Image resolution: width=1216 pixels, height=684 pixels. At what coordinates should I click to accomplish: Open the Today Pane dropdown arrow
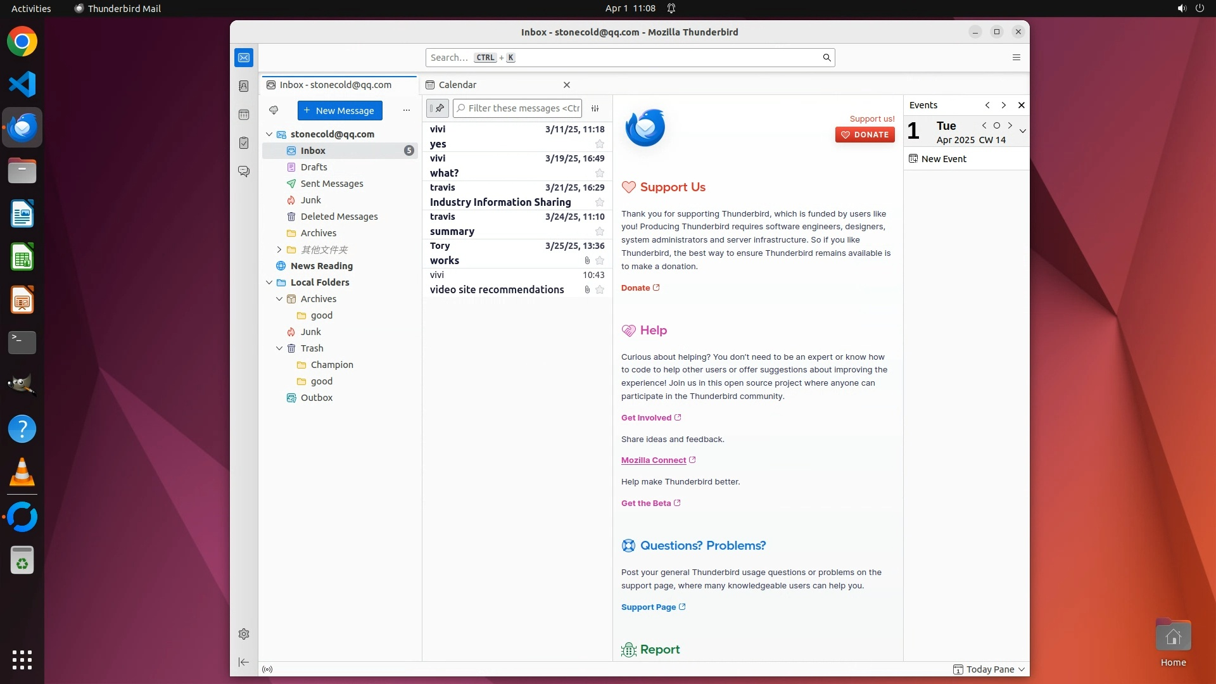tap(1022, 669)
